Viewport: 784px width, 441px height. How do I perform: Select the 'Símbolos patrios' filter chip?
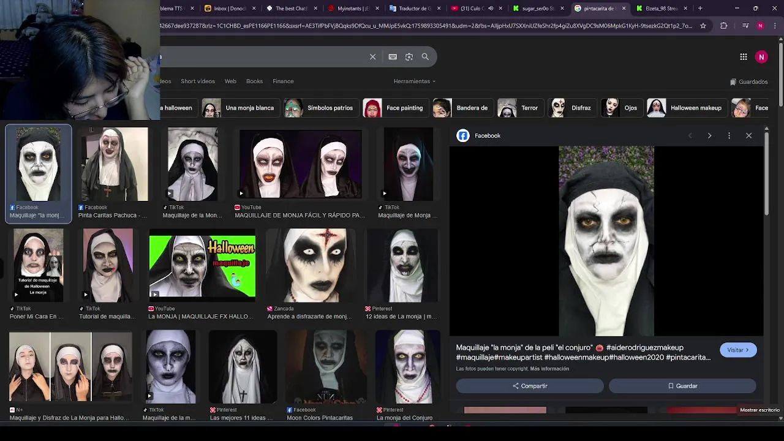coord(321,108)
